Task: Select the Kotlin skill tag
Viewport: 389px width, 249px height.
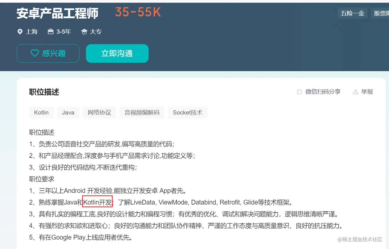Action: click(x=41, y=113)
